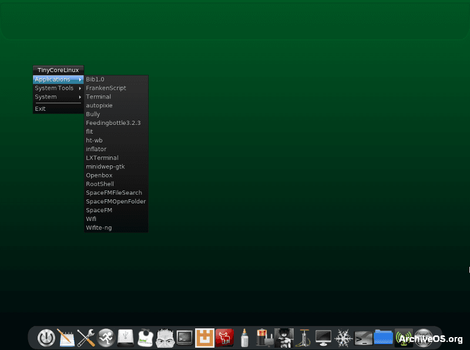
Task: Launch SpaceFMFileSearch from the submenu
Action: [x=116, y=193]
